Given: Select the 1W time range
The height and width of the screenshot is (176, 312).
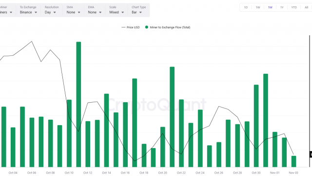Looking at the screenshot, I should 258,7.
